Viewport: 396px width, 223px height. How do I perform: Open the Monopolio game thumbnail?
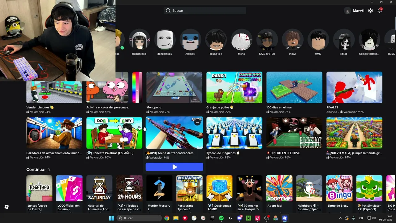click(174, 87)
